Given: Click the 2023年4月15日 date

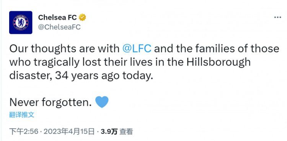Looking at the screenshot, I should pos(69,131).
